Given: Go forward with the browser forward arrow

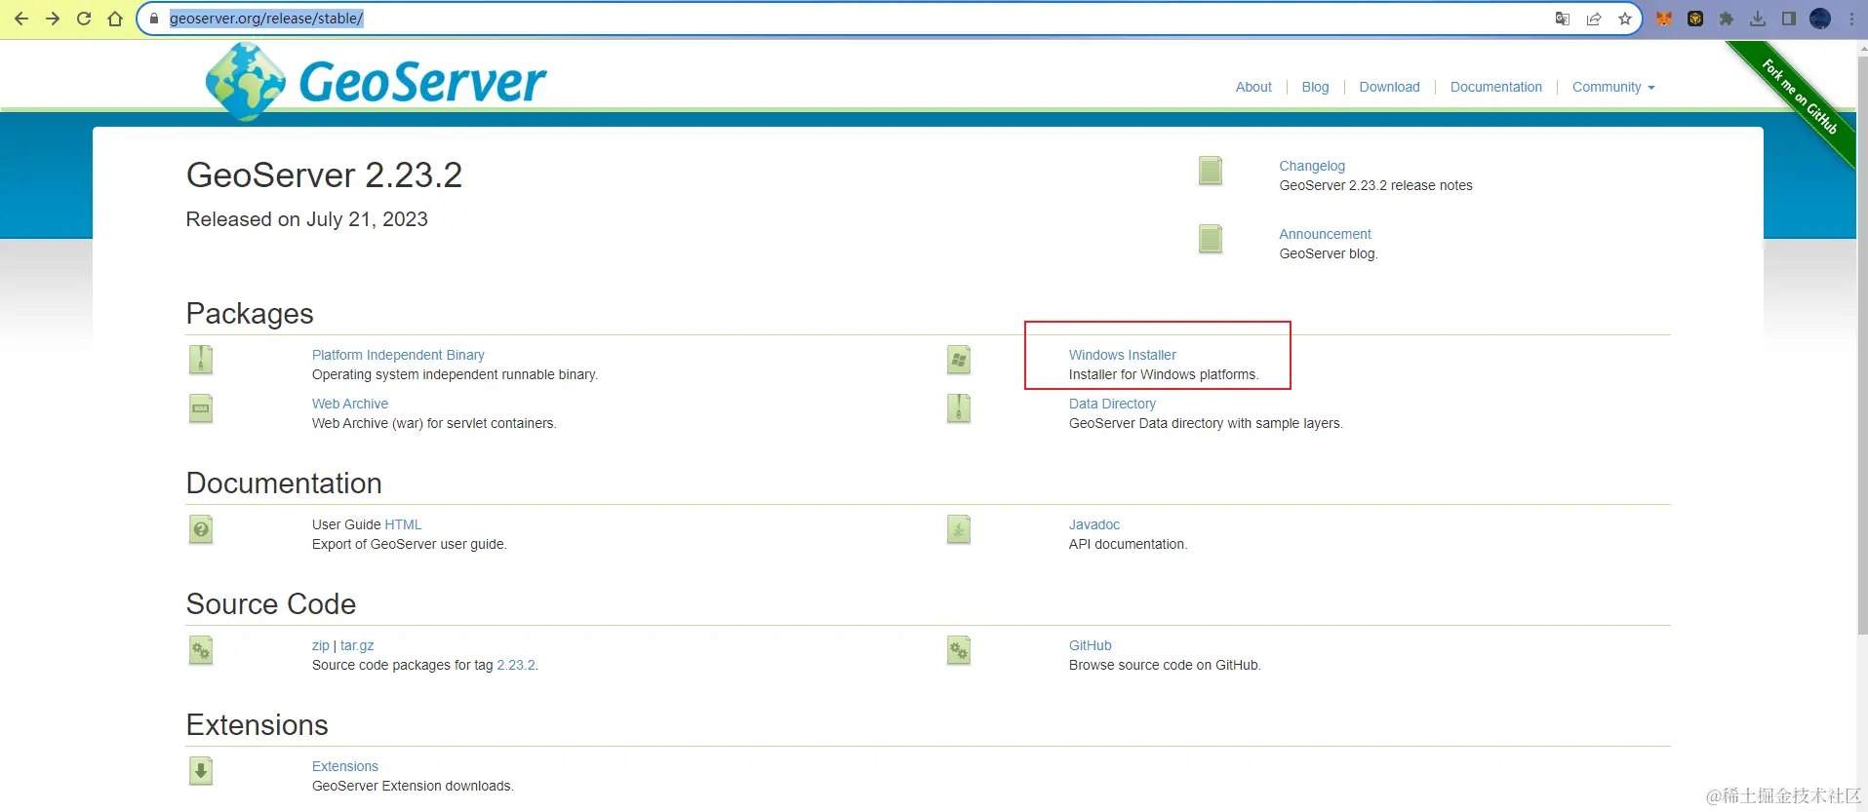Looking at the screenshot, I should click(53, 19).
